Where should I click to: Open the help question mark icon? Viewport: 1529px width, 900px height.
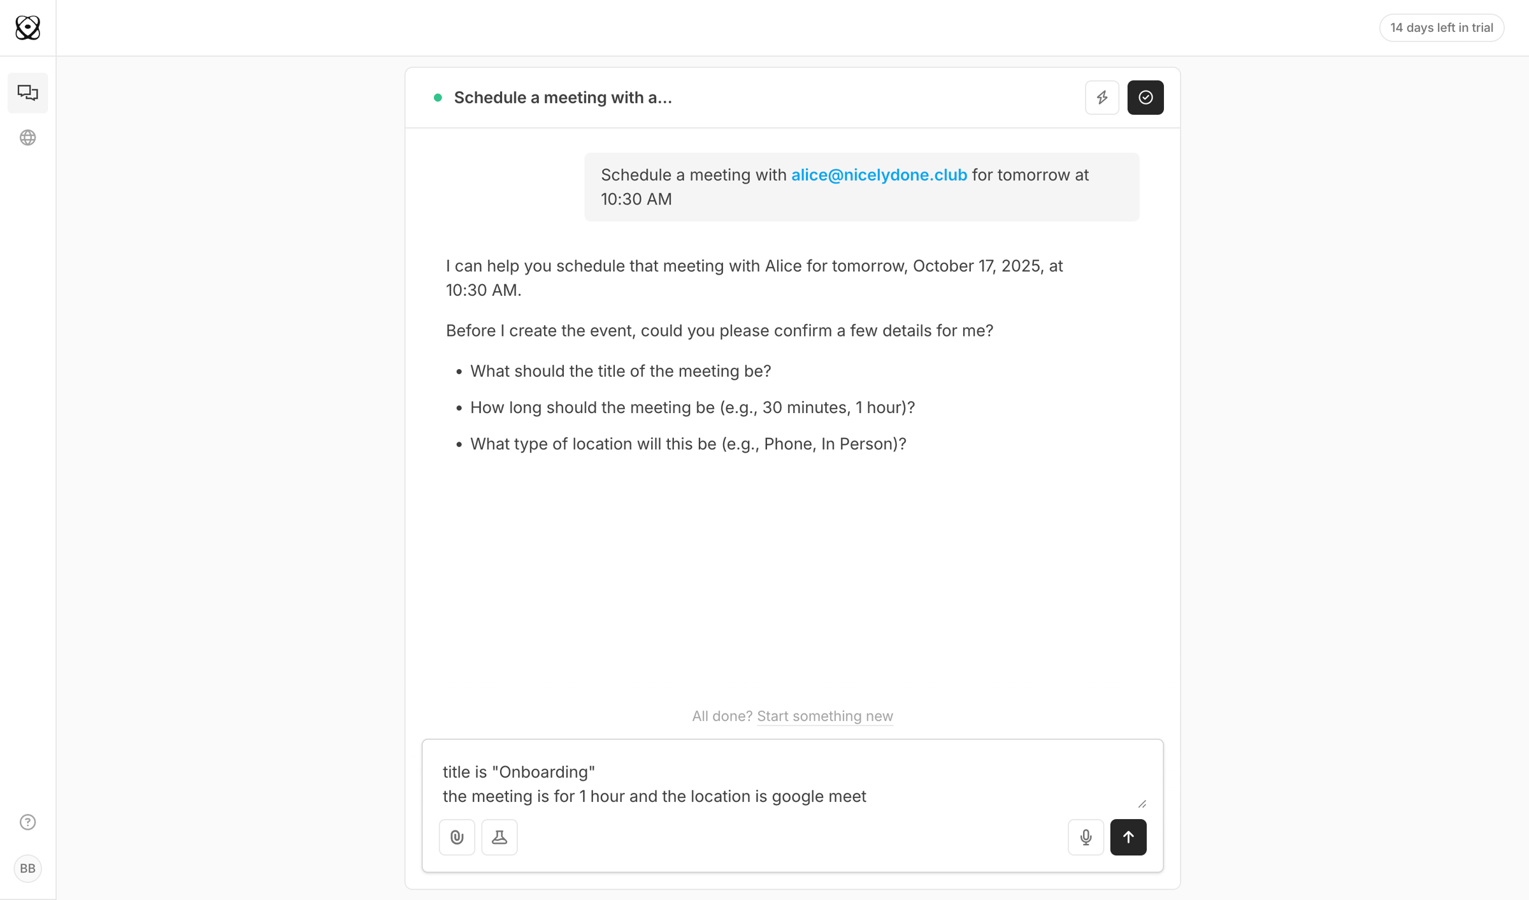(x=27, y=822)
